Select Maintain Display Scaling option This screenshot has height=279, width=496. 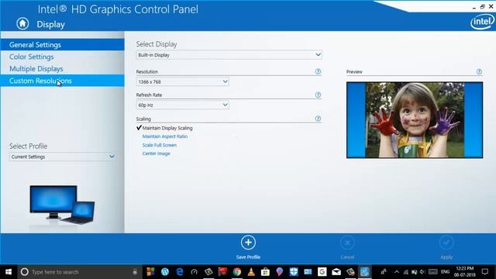167,128
